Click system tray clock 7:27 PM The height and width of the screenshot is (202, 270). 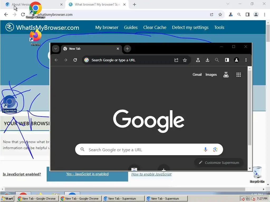pyautogui.click(x=262, y=199)
